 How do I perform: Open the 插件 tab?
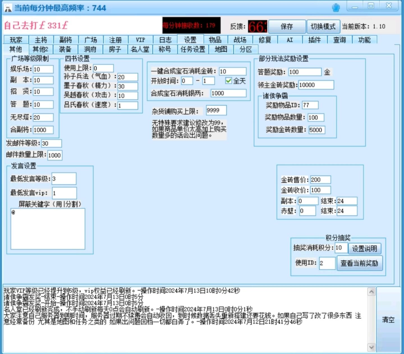(x=315, y=40)
